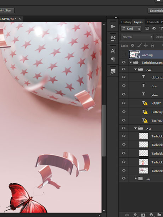Show the hidden warning layer

click(123, 54)
